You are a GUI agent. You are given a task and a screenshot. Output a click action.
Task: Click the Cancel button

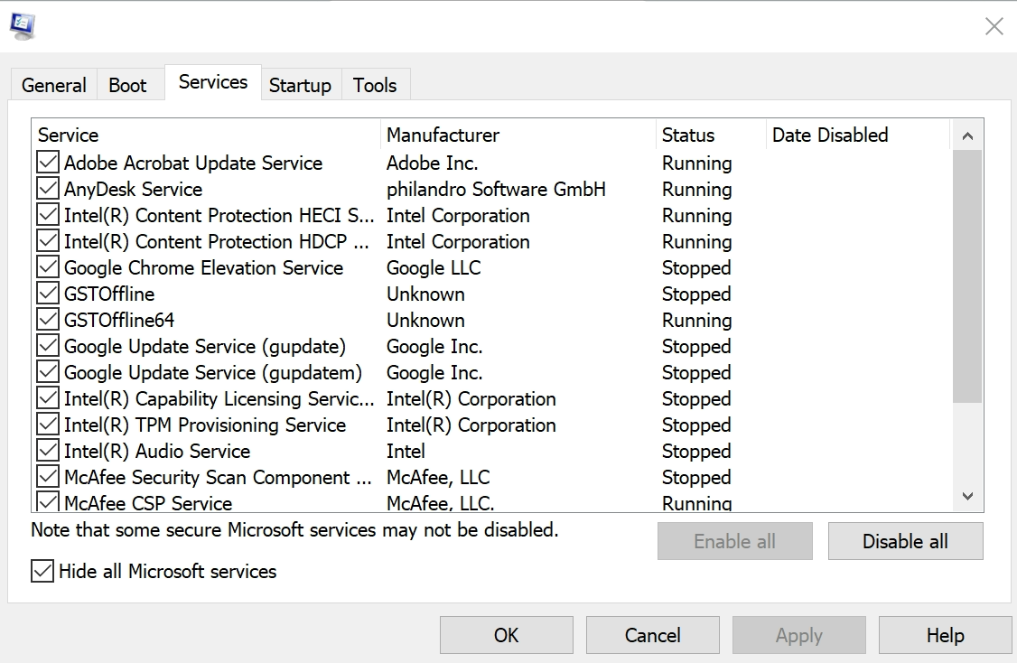point(652,635)
